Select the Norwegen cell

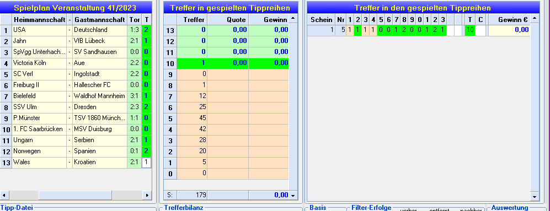coord(39,152)
